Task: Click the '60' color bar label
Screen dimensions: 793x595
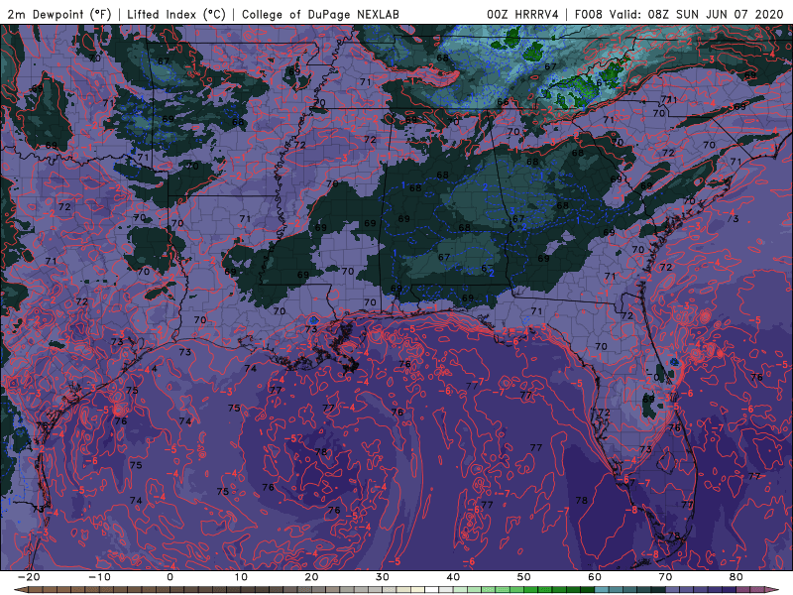Action: pos(595,577)
